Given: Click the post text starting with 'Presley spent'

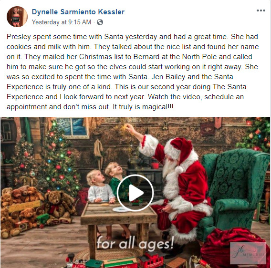Looking at the screenshot, I should click(x=133, y=72).
